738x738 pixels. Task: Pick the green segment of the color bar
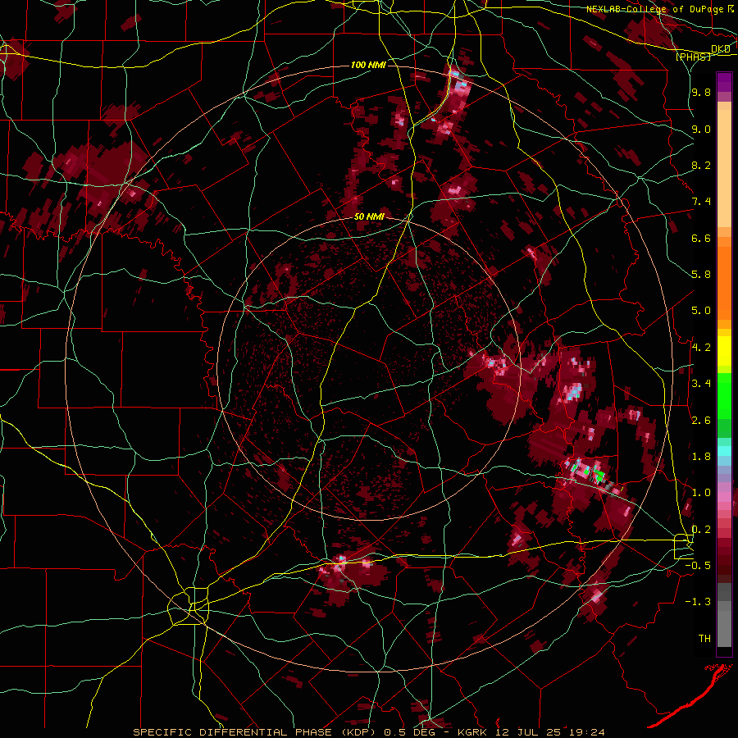coord(724,395)
